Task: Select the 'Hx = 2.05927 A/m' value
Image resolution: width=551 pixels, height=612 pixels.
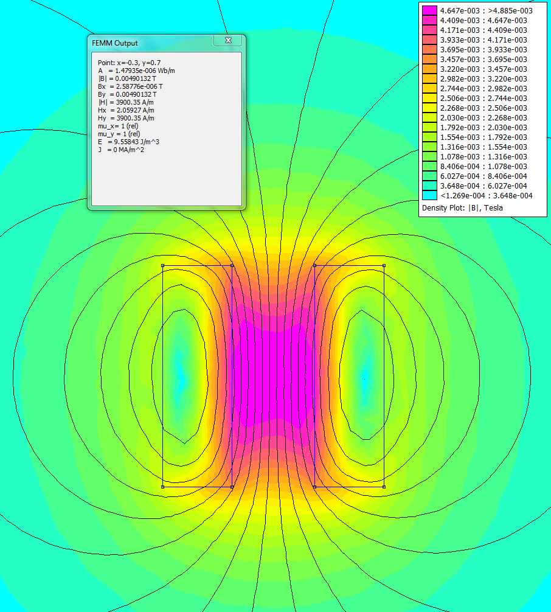Action: click(126, 110)
